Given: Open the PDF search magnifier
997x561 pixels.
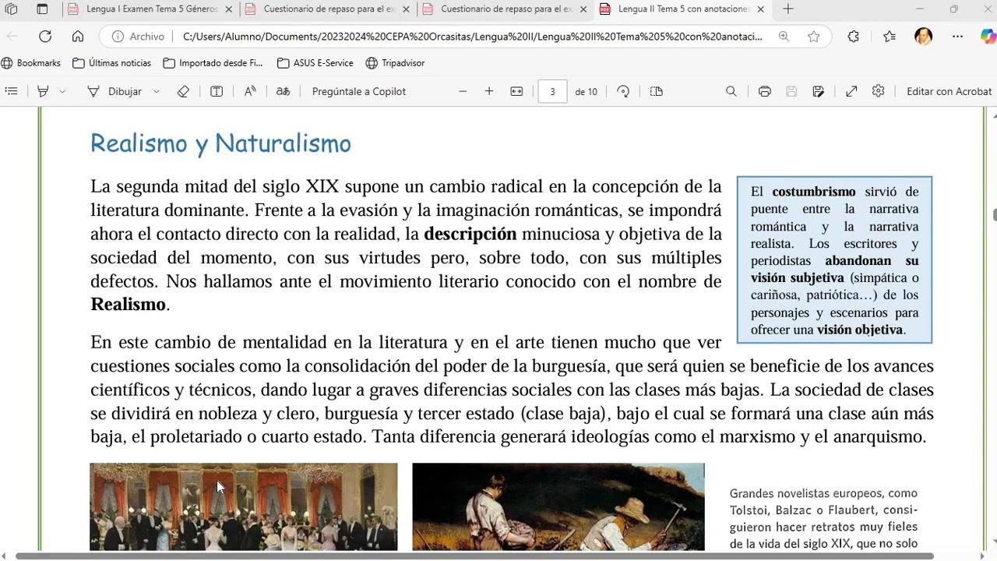Looking at the screenshot, I should tap(731, 91).
